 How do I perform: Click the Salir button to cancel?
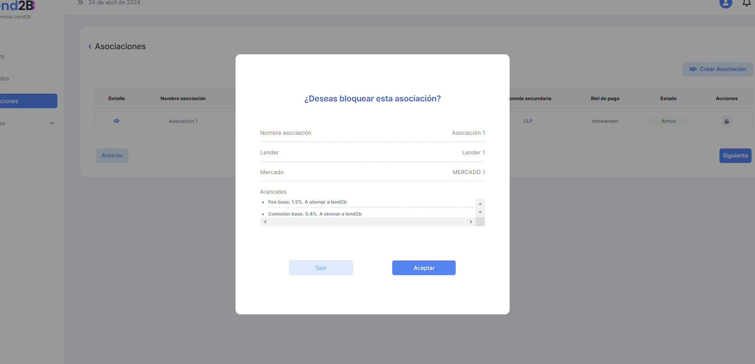(321, 268)
